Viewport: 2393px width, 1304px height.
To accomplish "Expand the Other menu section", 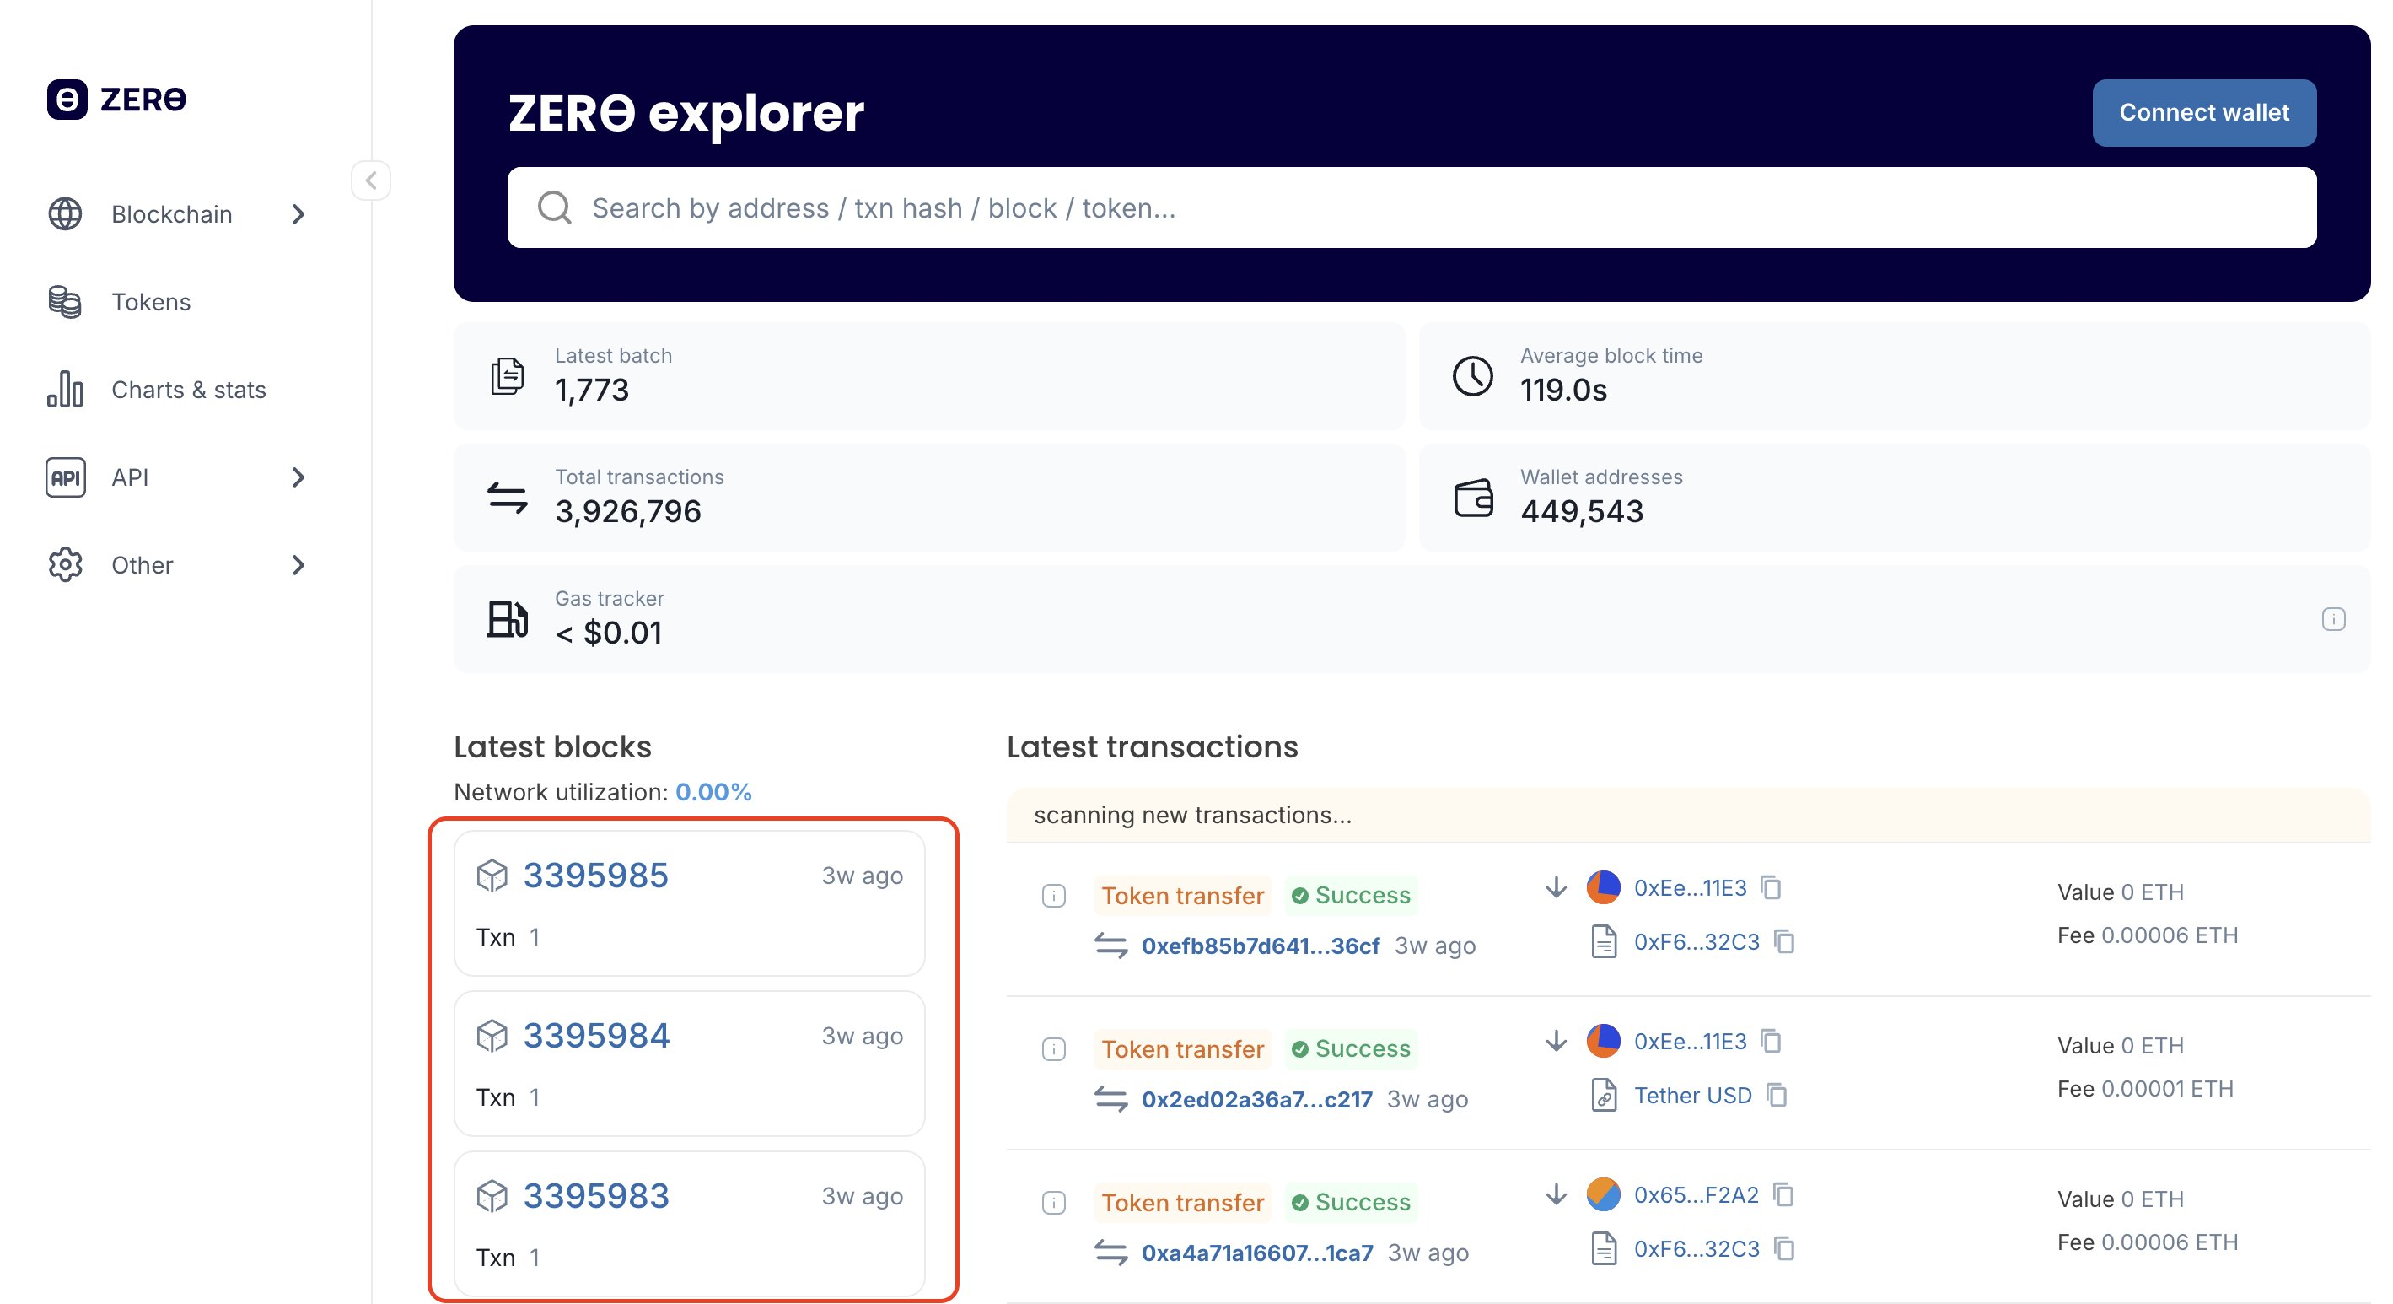I will click(x=298, y=565).
